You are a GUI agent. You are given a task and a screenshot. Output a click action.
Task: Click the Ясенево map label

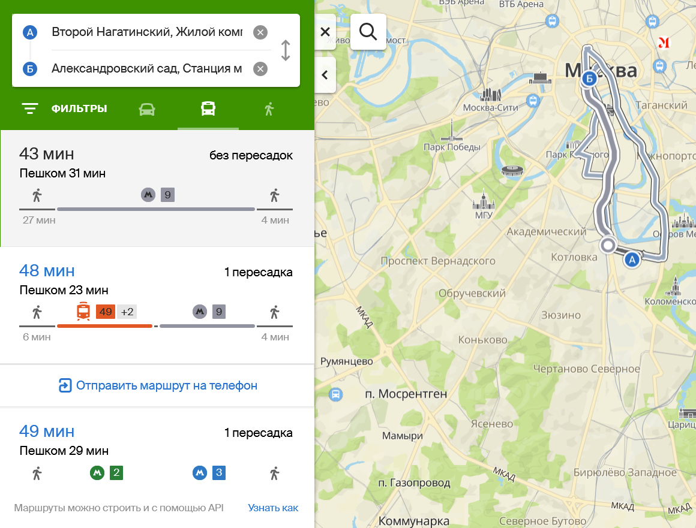tap(492, 424)
